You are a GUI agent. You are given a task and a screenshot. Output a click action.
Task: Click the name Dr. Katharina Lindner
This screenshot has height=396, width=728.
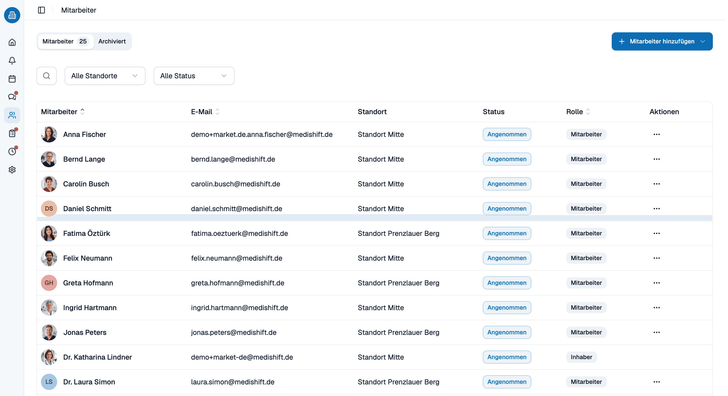[98, 357]
